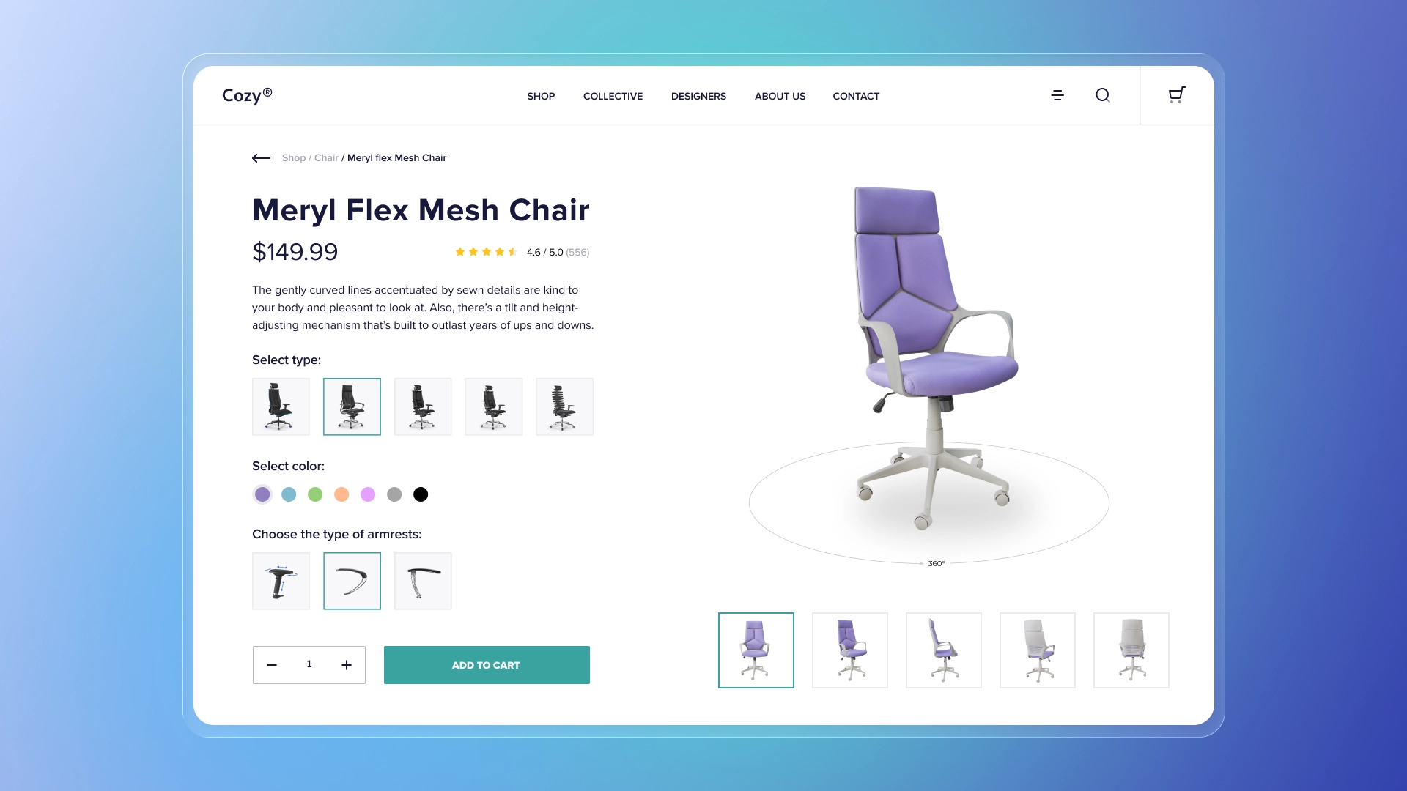The height and width of the screenshot is (791, 1407).
Task: Select the green color swatch
Action: pyautogui.click(x=315, y=494)
